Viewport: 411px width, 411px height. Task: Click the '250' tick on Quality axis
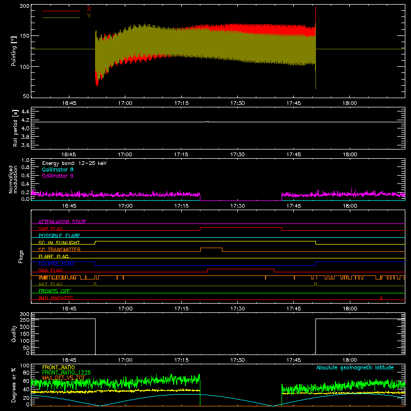click(x=25, y=320)
